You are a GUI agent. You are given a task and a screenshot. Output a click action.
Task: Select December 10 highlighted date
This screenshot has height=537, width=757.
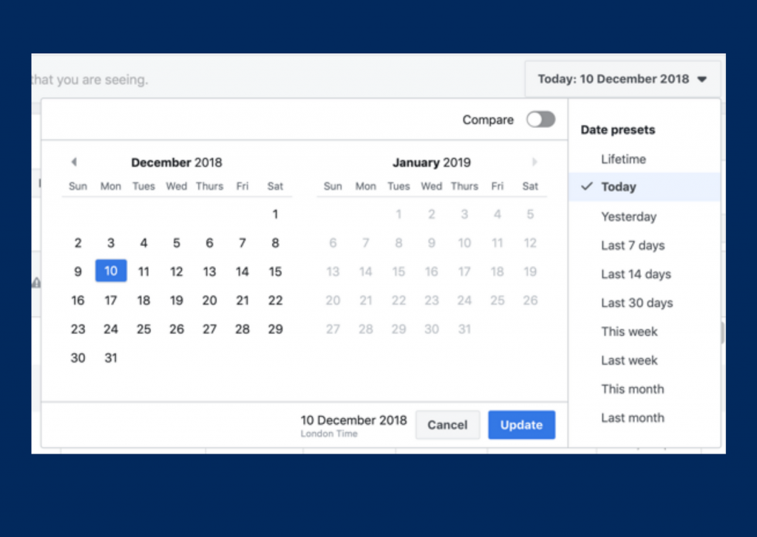point(111,271)
